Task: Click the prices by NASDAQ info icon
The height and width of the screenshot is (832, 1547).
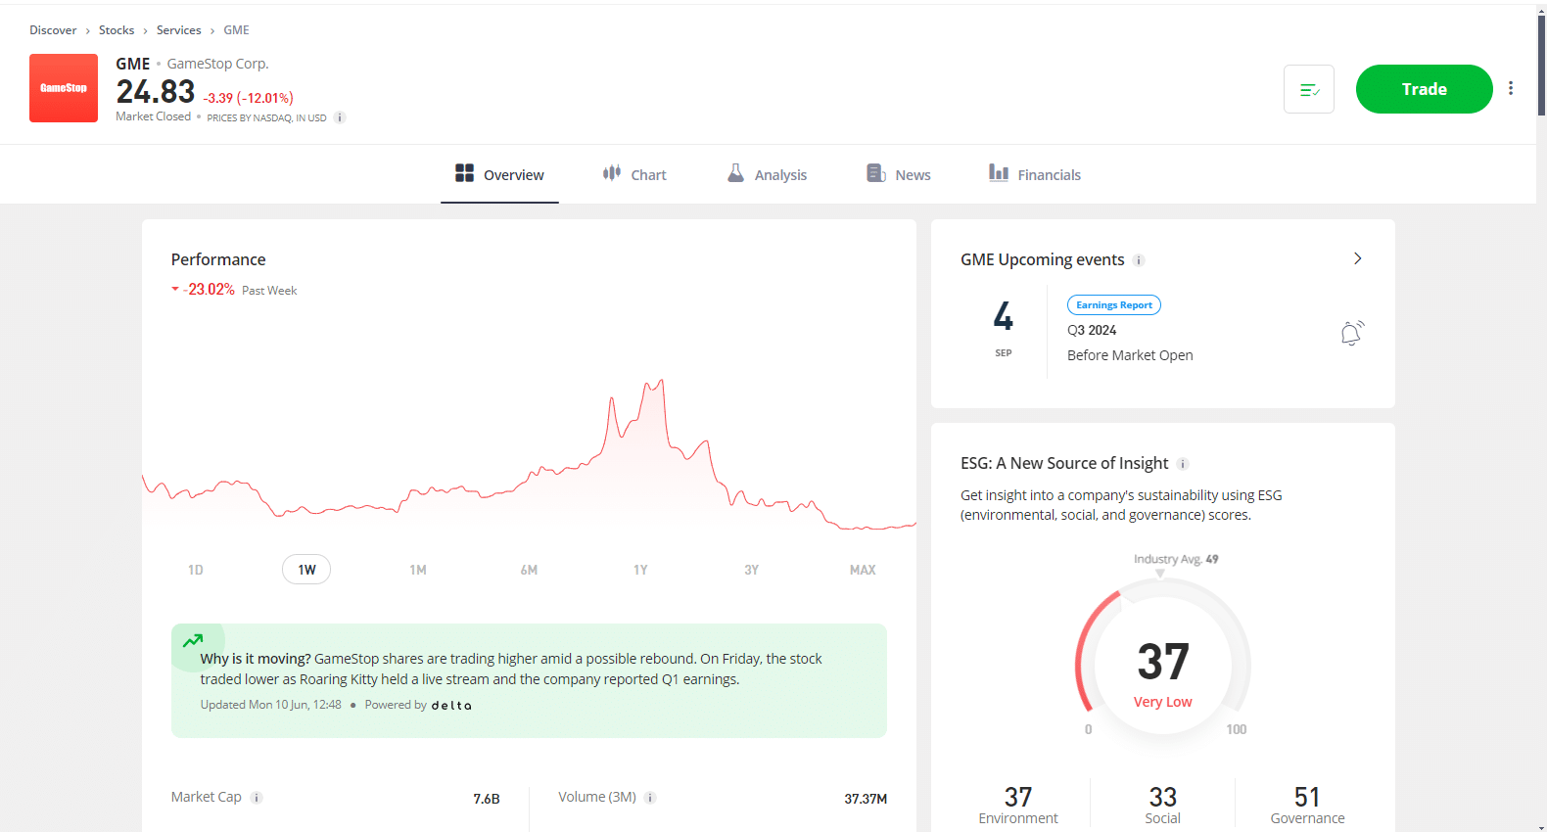Action: [x=340, y=117]
